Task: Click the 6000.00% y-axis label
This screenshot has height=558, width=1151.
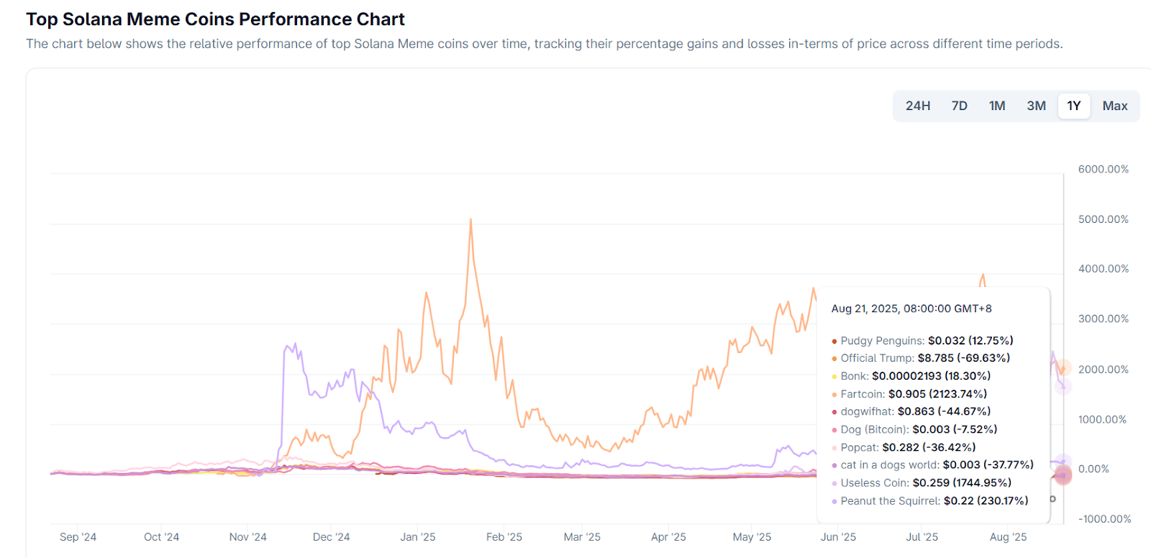Action: tap(1103, 170)
